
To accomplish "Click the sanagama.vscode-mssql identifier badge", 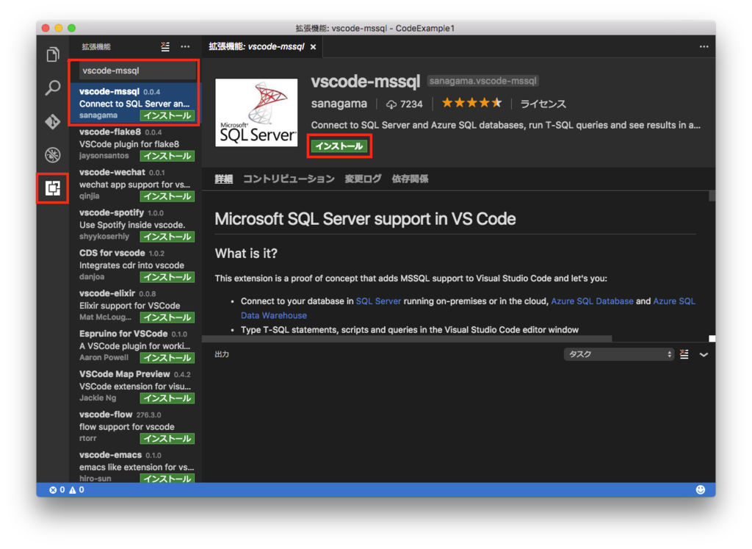I will coord(483,81).
